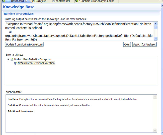Click Search for Analyses button
The height and width of the screenshot is (135, 163).
[x=144, y=45]
